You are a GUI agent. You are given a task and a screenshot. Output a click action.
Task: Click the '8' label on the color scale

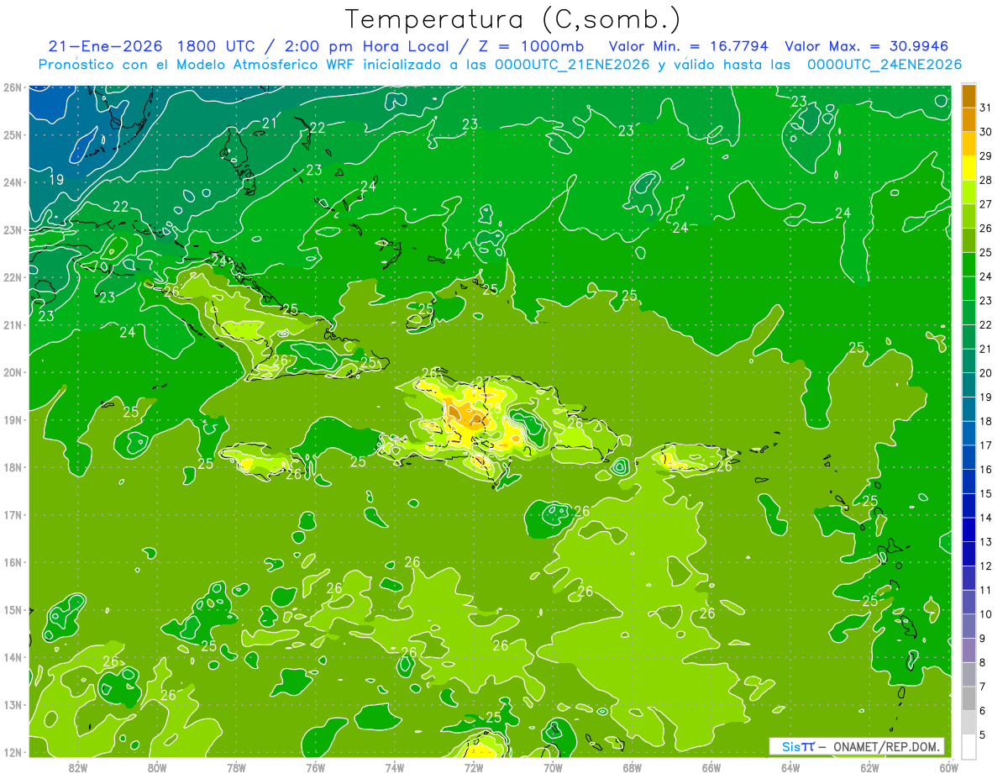pos(983,662)
